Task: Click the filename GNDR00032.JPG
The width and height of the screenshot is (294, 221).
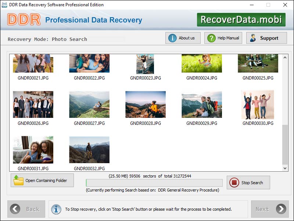Action: click(89, 169)
